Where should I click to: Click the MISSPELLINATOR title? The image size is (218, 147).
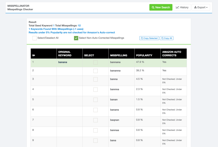point(18,6)
